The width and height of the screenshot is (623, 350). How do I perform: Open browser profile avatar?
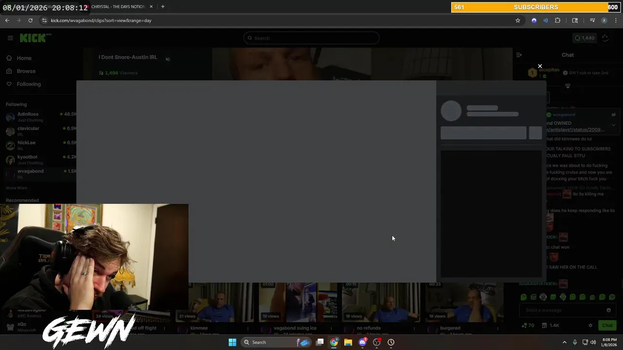[x=604, y=20]
